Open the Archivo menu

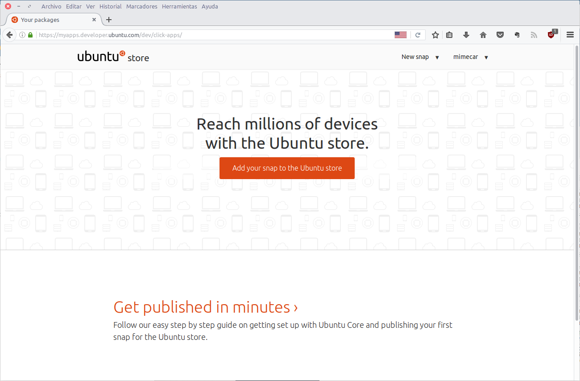(x=51, y=6)
